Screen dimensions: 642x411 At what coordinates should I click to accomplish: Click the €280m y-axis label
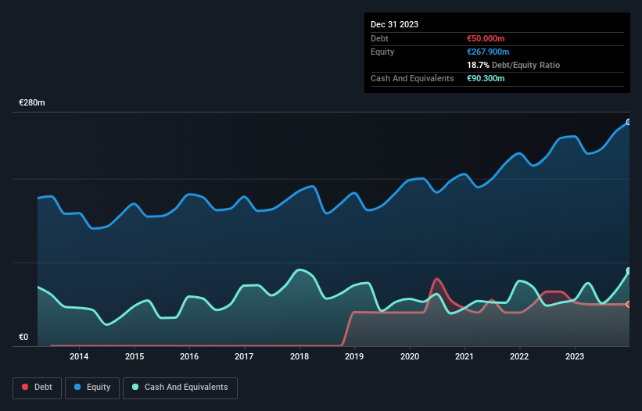[32, 103]
